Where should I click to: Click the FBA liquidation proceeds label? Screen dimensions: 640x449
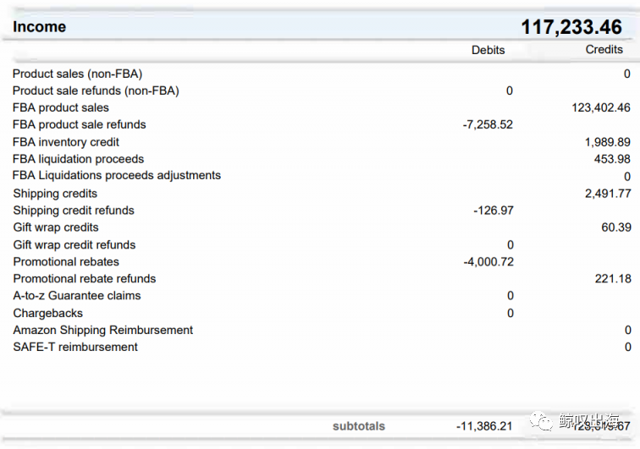click(x=79, y=159)
